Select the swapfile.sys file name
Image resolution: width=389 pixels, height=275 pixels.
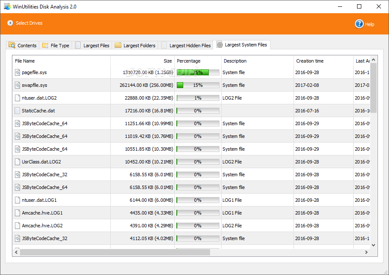click(x=35, y=85)
